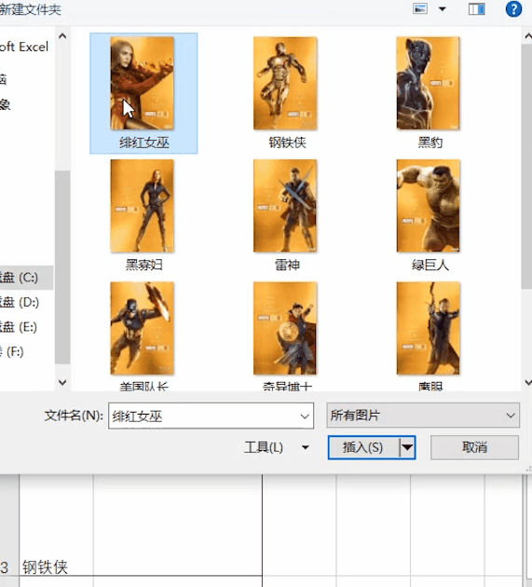Select the Excel entry in navigation pane
The width and height of the screenshot is (532, 587).
click(x=24, y=48)
